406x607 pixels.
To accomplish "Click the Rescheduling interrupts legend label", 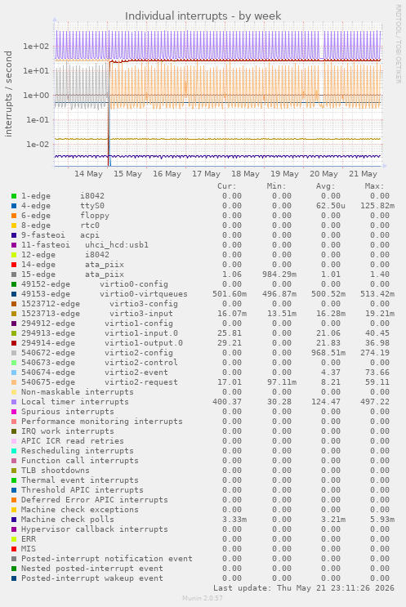I will pyautogui.click(x=78, y=451).
